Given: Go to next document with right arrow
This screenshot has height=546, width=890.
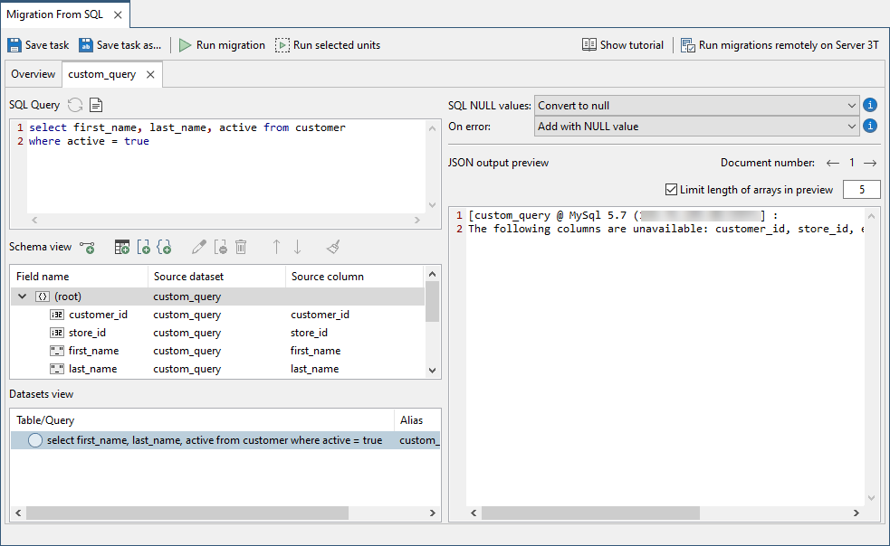Looking at the screenshot, I should [x=870, y=163].
